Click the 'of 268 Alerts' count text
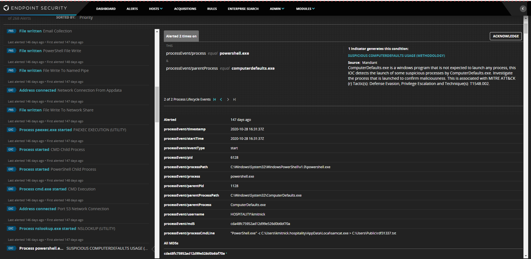 pos(20,18)
